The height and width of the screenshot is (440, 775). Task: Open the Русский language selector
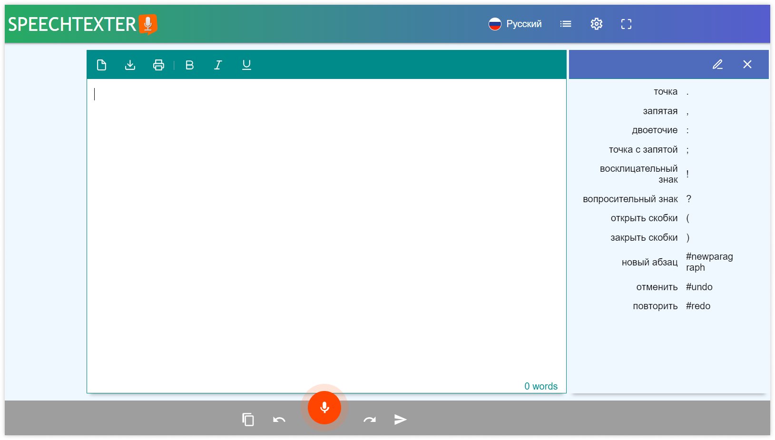[x=516, y=24]
